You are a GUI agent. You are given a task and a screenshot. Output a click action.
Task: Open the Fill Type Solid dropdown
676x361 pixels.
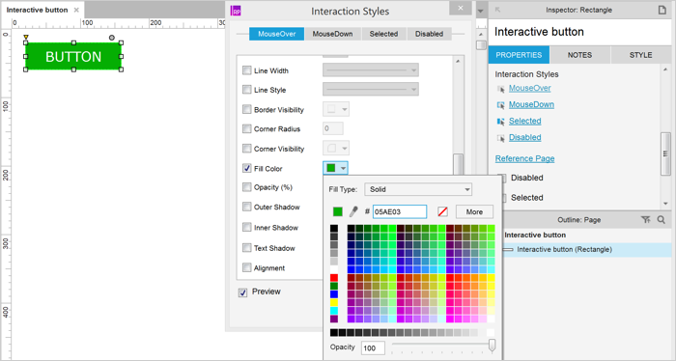pyautogui.click(x=418, y=189)
